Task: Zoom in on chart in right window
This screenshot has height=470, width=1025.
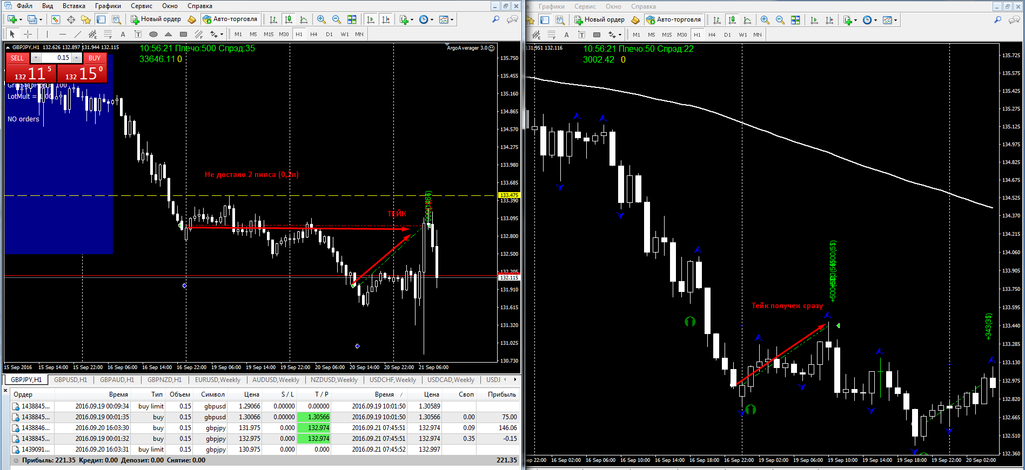Action: point(765,20)
